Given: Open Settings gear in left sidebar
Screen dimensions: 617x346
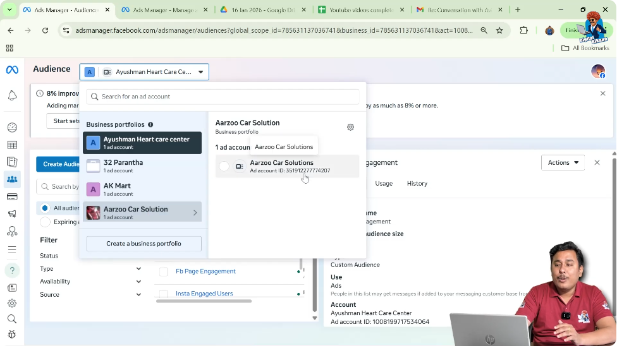Looking at the screenshot, I should tap(12, 303).
